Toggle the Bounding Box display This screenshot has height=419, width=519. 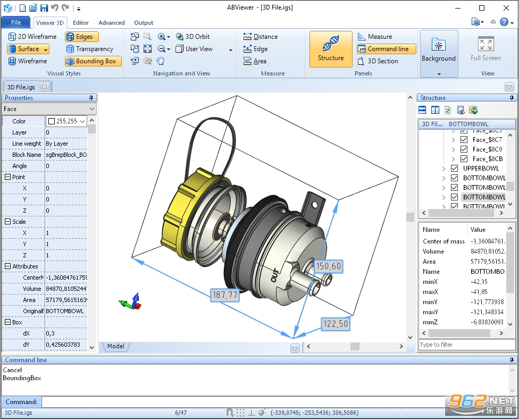(94, 61)
